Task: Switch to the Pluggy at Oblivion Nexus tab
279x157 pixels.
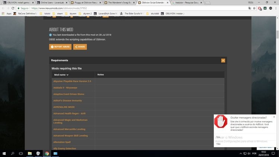Action: [x=86, y=3]
